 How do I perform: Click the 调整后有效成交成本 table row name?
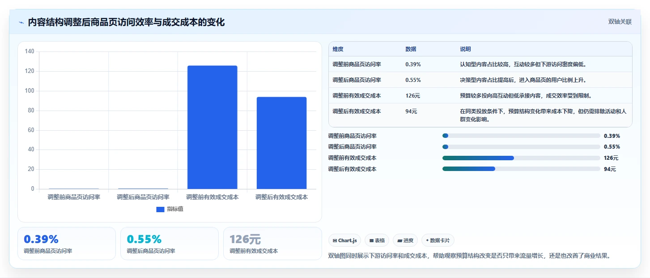357,111
